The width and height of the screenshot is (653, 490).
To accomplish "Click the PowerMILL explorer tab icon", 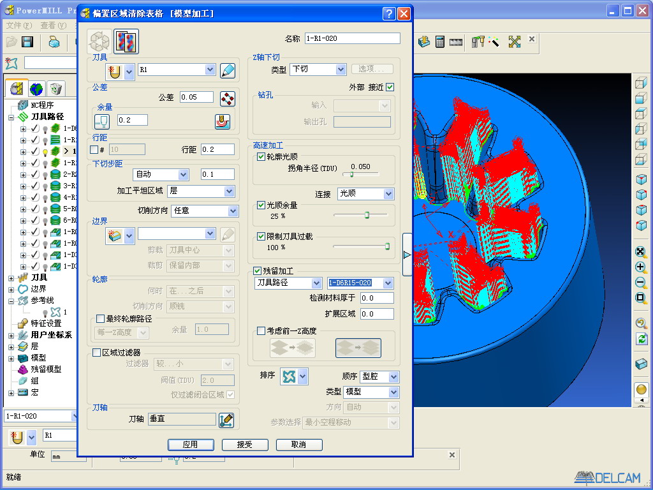I will click(17, 88).
